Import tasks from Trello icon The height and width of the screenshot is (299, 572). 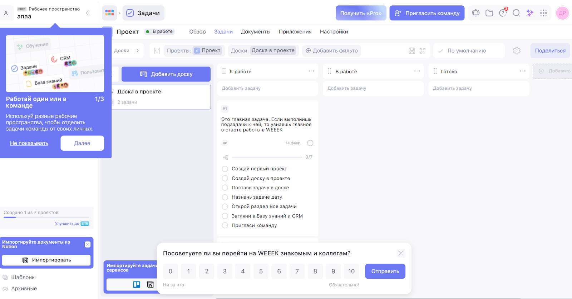point(137,284)
